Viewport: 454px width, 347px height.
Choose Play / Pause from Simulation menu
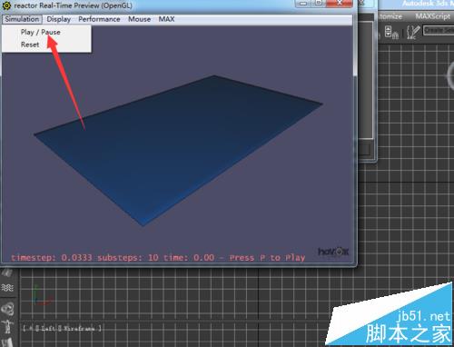[41, 32]
